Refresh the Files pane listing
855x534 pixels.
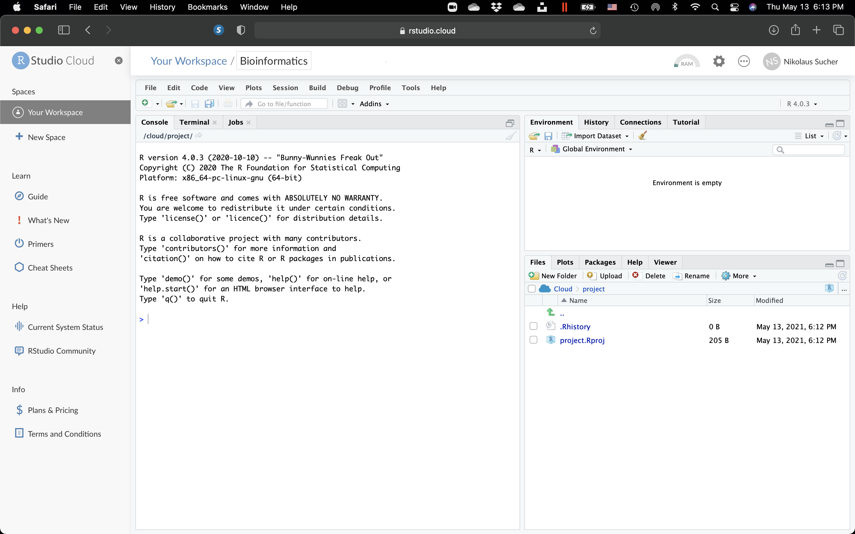tap(842, 276)
